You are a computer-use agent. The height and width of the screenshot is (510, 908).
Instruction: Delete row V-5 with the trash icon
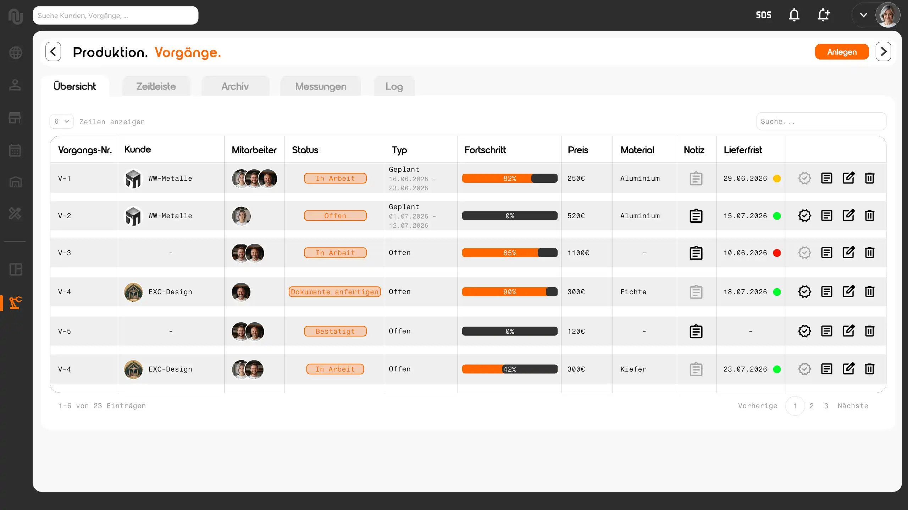[869, 331]
